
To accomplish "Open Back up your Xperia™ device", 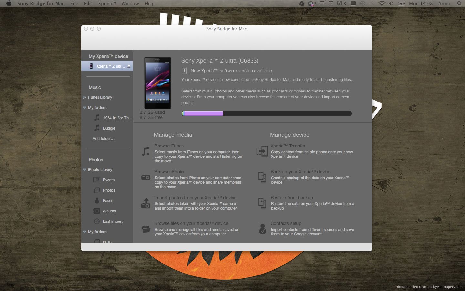I will (300, 172).
